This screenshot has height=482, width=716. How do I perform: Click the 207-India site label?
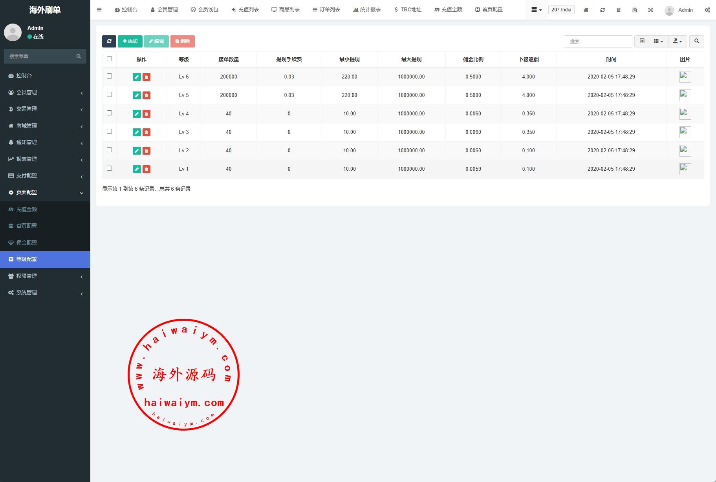coord(561,10)
